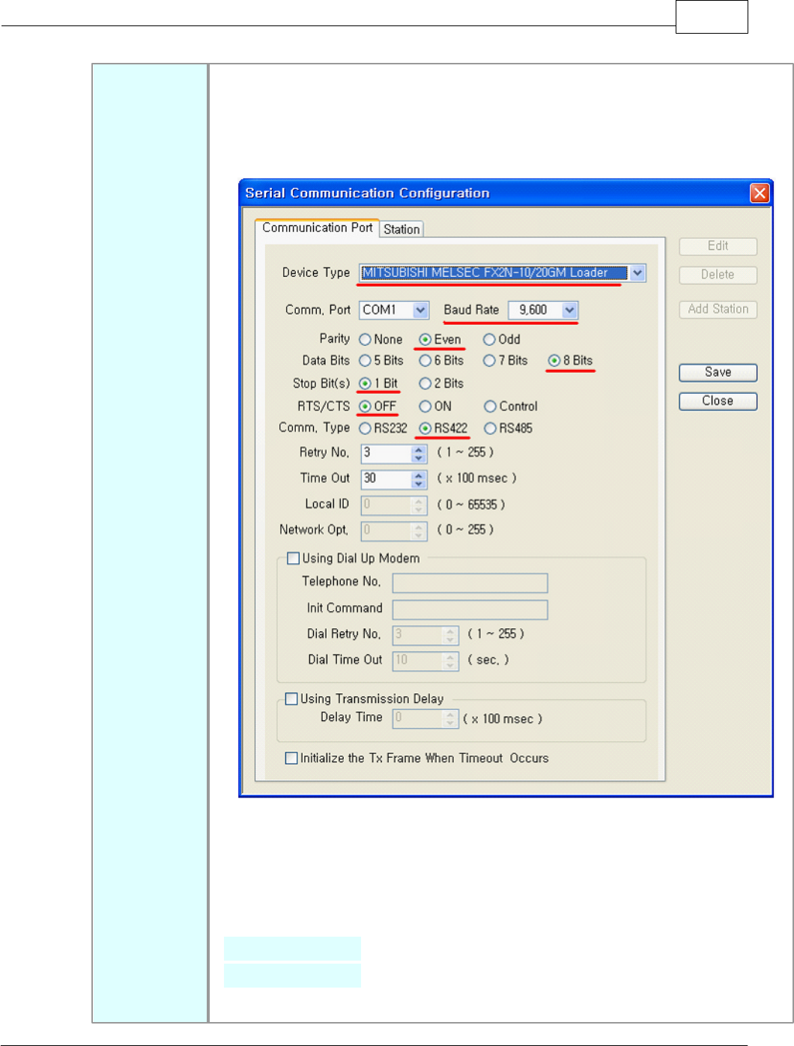Choose 8 Bits data bits
794x1046 pixels.
(x=554, y=361)
